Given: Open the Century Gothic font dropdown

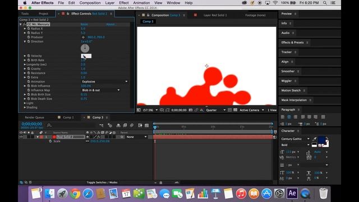Looking at the screenshot, I should pyautogui.click(x=295, y=139).
